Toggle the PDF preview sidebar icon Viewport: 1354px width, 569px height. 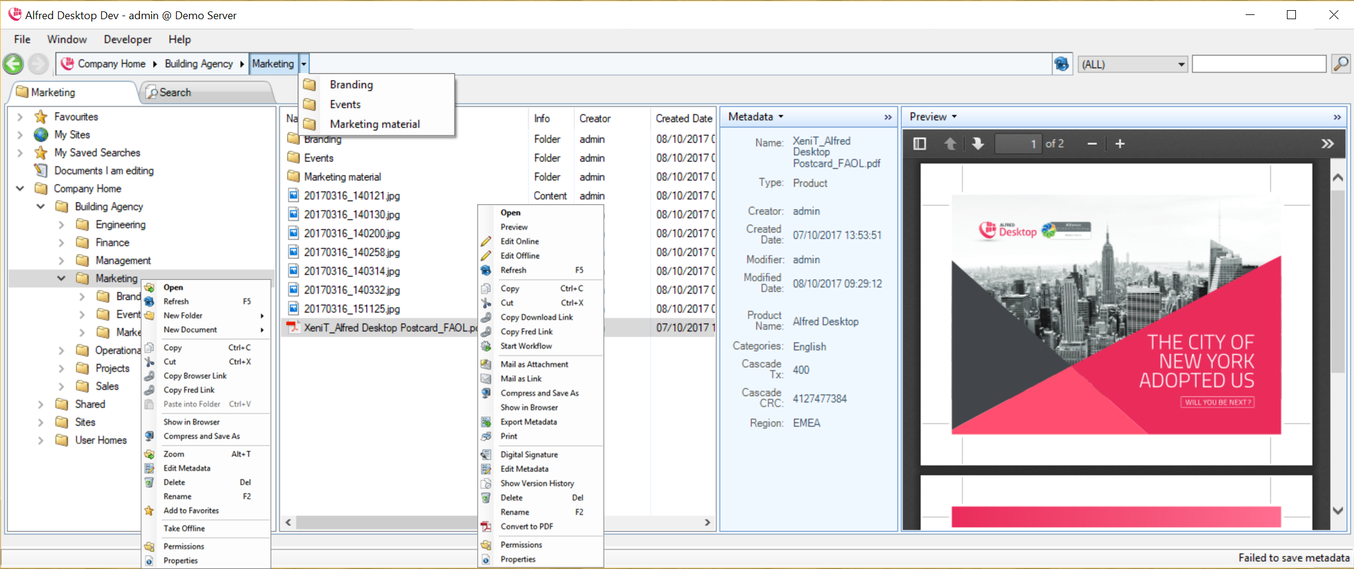click(919, 144)
